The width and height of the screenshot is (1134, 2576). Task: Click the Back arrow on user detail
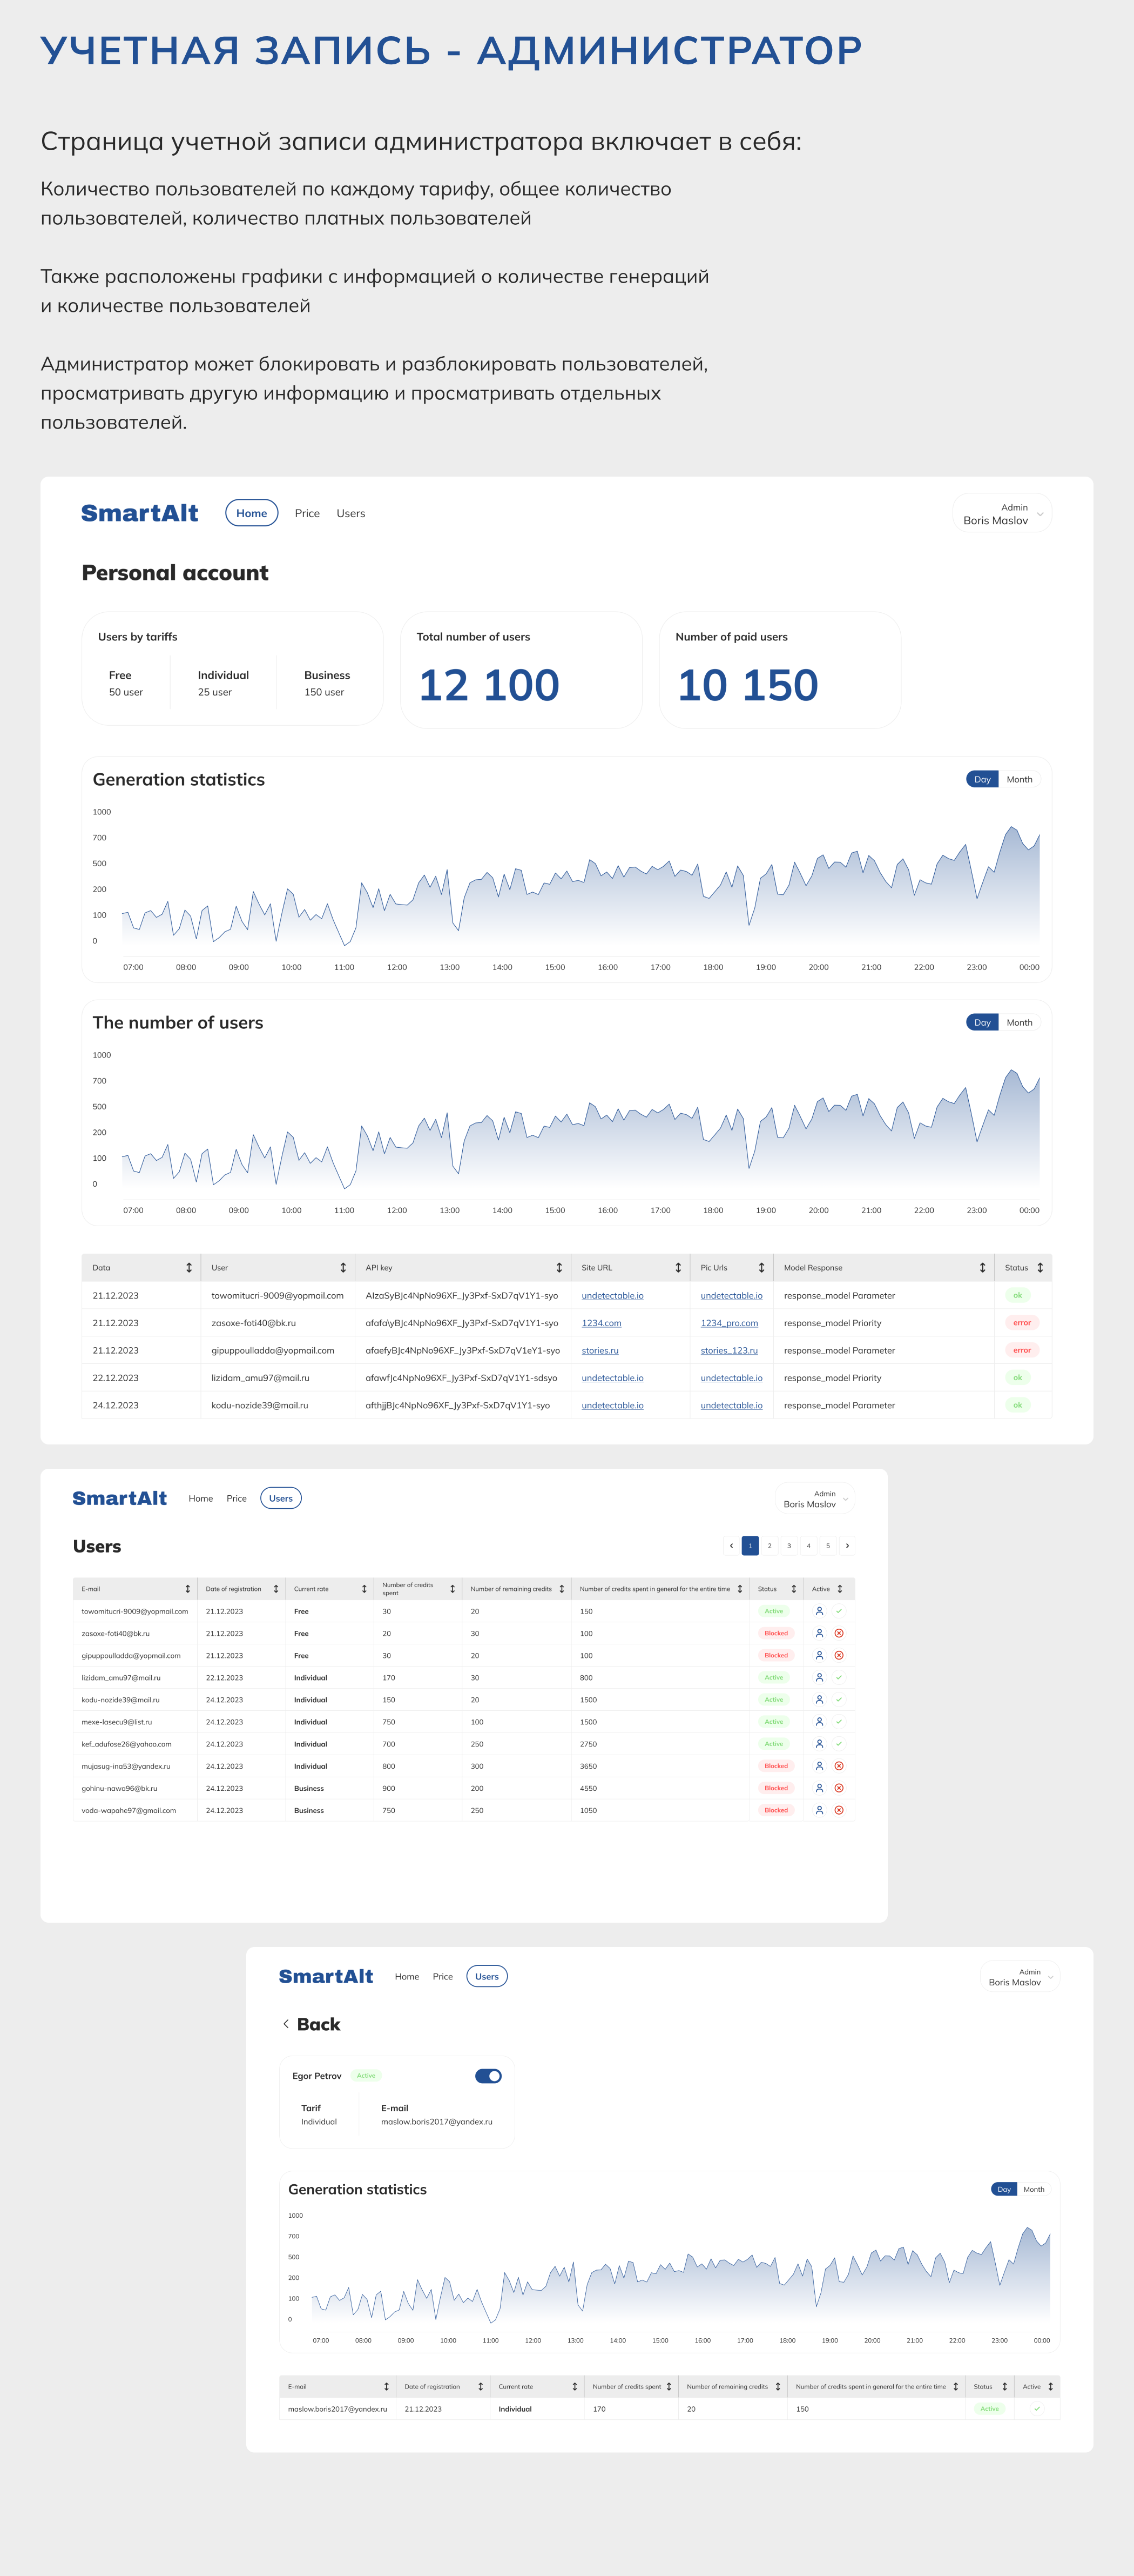coord(287,2024)
